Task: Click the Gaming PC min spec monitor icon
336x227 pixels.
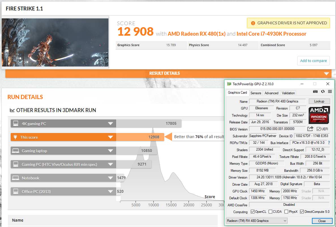Action: 16,164
